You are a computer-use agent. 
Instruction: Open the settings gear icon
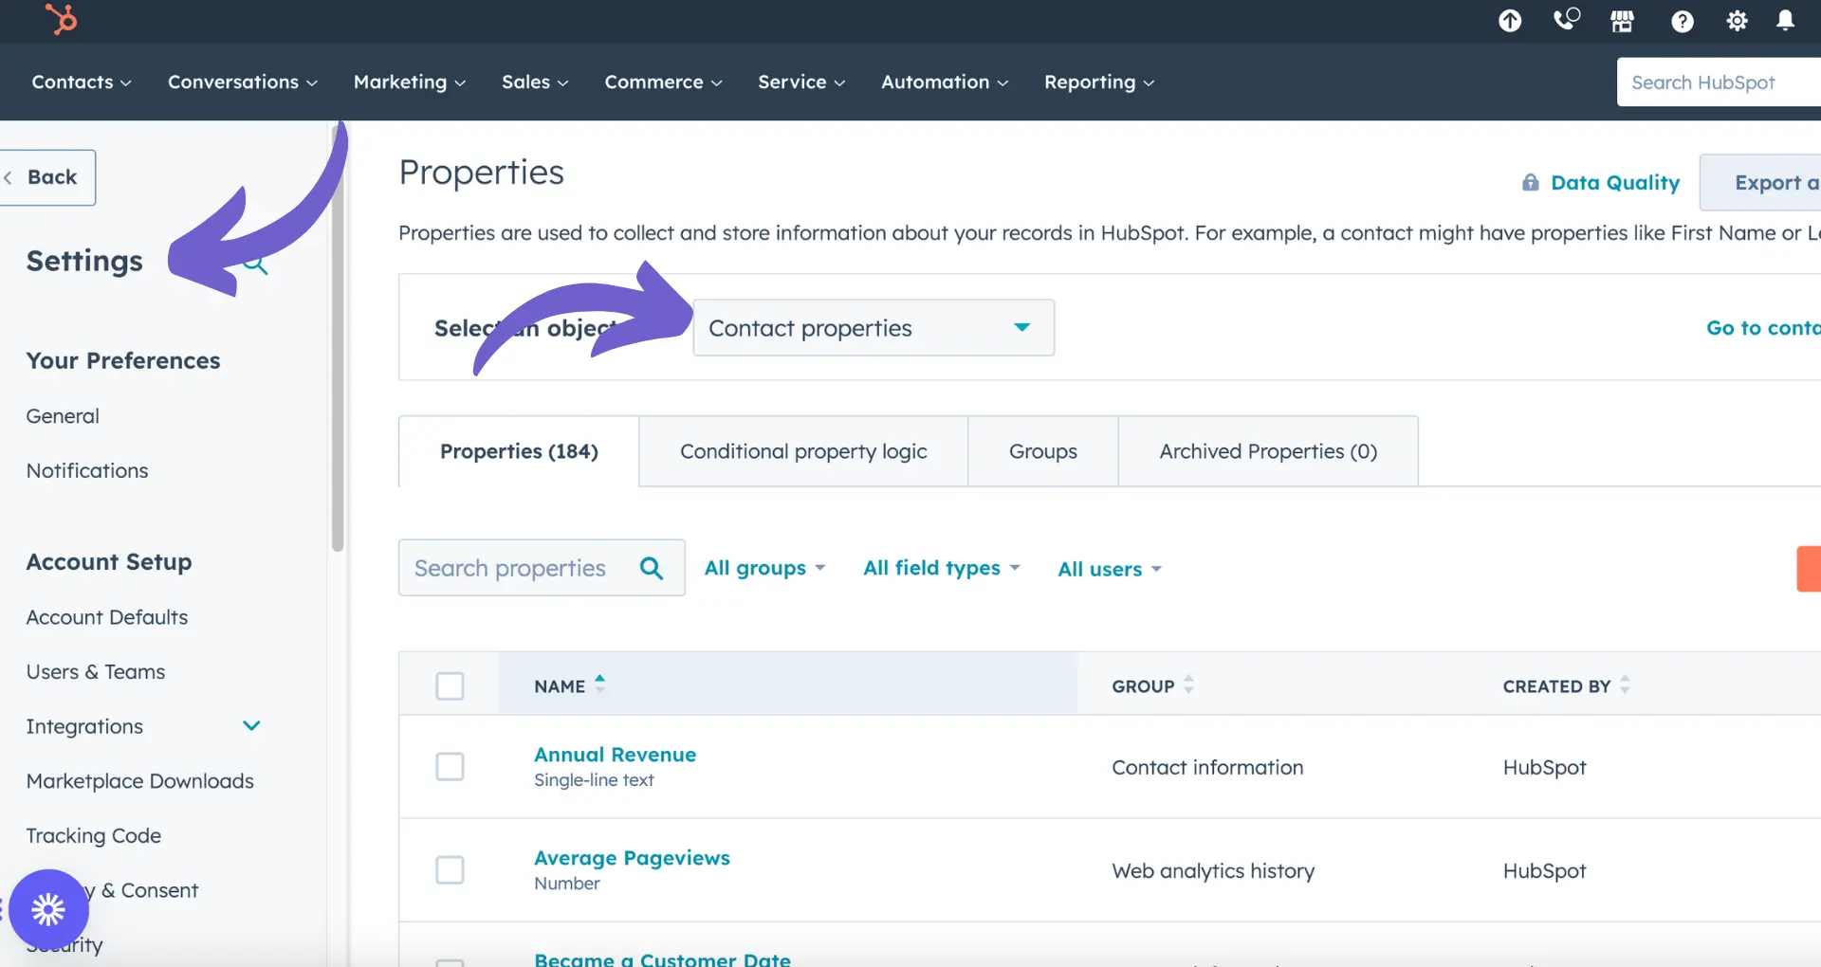(1737, 21)
